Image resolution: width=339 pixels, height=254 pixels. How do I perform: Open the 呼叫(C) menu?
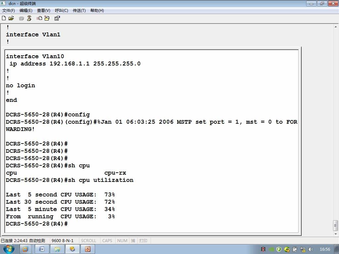[x=61, y=11]
